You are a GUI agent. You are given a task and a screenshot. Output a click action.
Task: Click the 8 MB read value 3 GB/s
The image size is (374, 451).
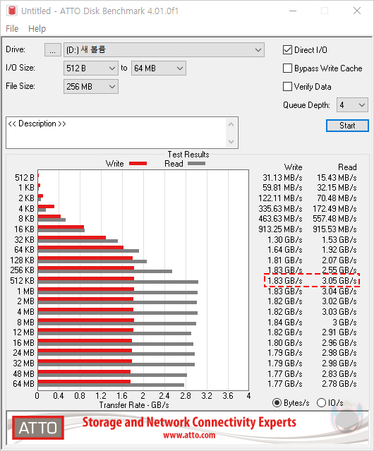[344, 322]
